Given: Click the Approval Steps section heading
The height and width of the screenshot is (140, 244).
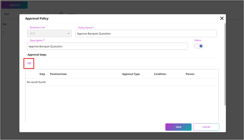Looking at the screenshot, I should 37,55.
